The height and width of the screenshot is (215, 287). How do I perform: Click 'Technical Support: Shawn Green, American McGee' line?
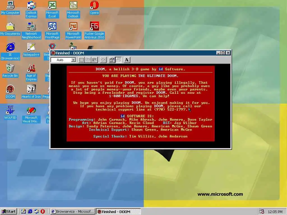140,130
